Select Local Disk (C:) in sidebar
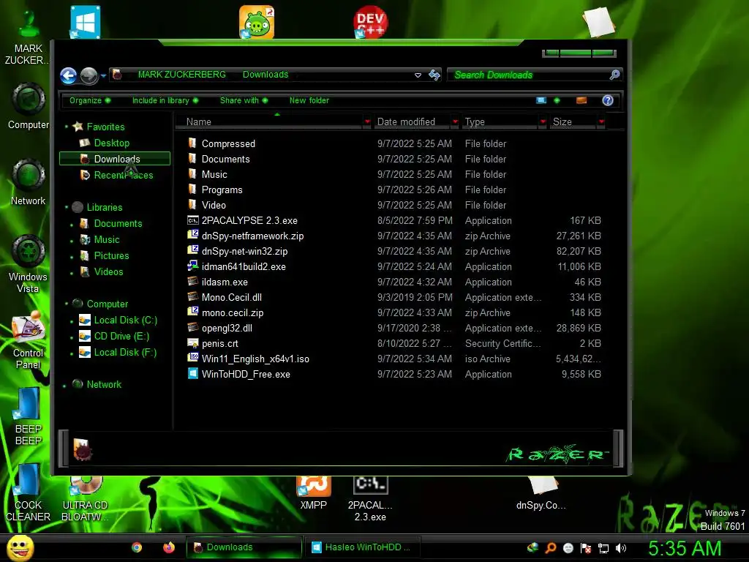Screen dimensions: 749x562 (125, 321)
